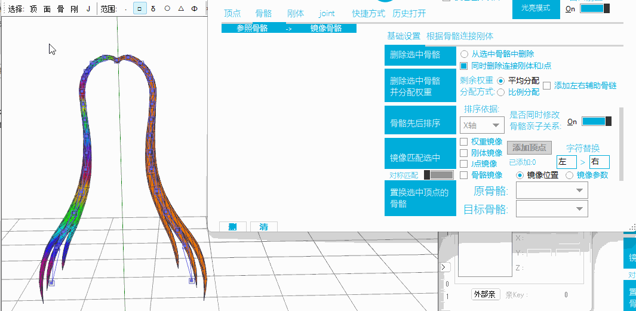Select the 比例分配 radio button
Viewport: 636px width, 311px height.
click(500, 92)
